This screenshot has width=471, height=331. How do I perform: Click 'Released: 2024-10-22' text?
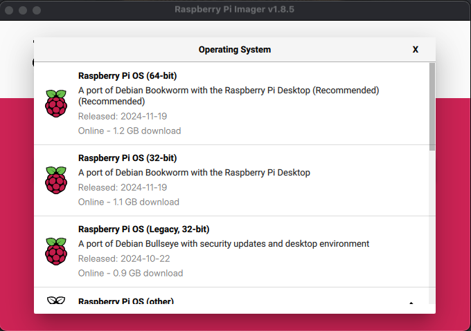(x=124, y=258)
